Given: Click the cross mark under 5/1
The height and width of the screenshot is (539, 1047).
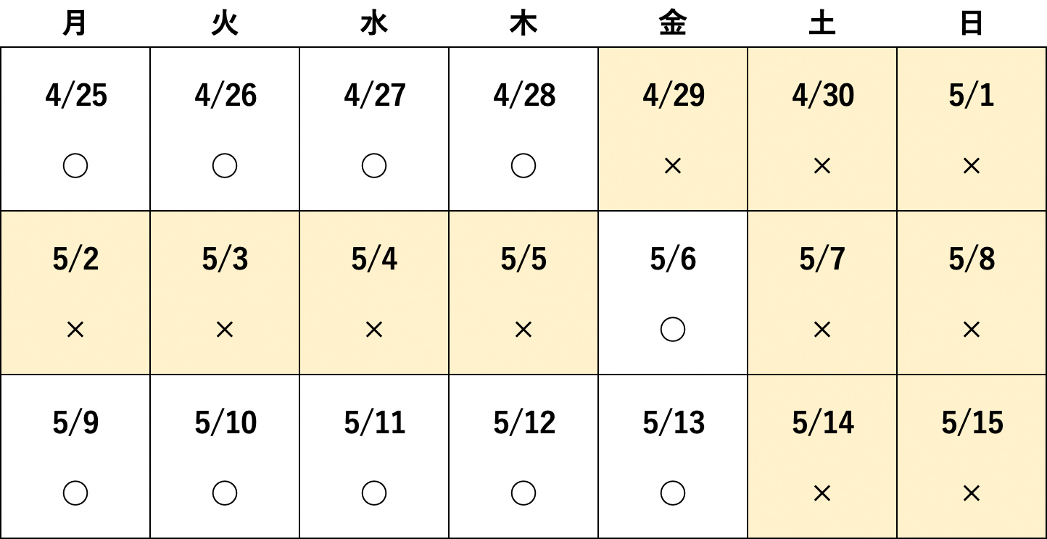Looking at the screenshot, I should [x=972, y=167].
